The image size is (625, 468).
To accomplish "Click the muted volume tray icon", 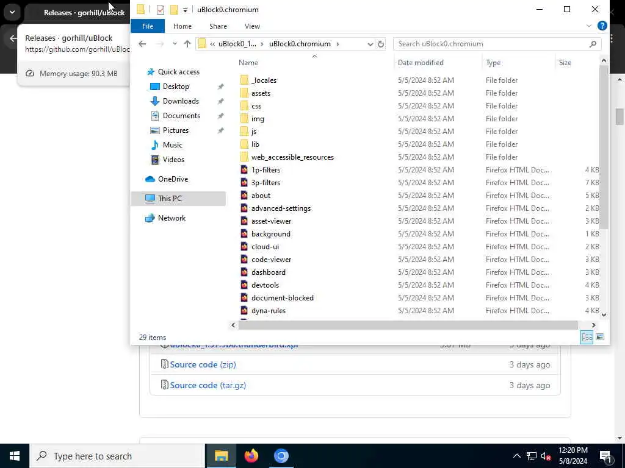I will [546, 456].
